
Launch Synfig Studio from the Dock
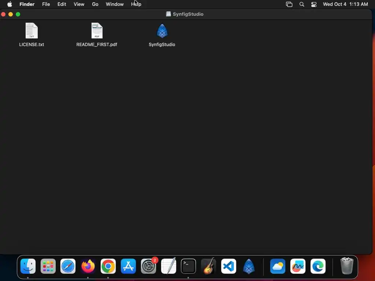[x=249, y=266]
